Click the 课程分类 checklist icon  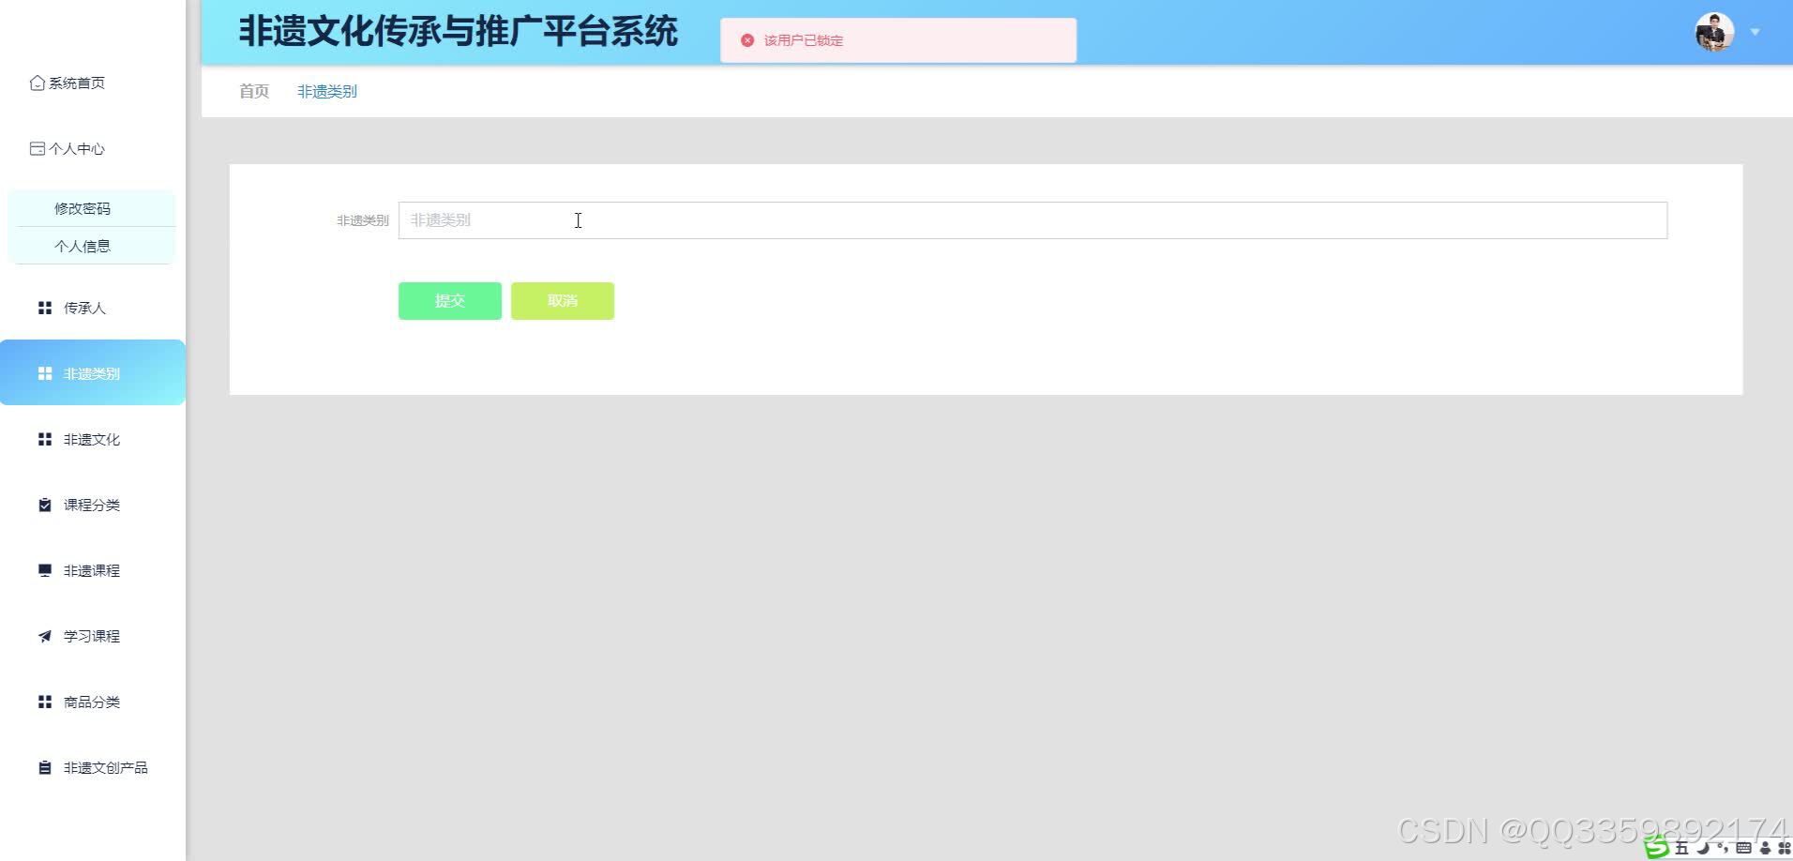pyautogui.click(x=44, y=504)
